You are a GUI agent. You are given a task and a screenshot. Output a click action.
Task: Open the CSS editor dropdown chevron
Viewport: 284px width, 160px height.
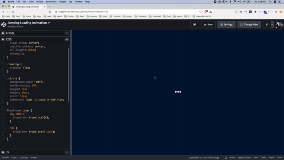point(67,39)
